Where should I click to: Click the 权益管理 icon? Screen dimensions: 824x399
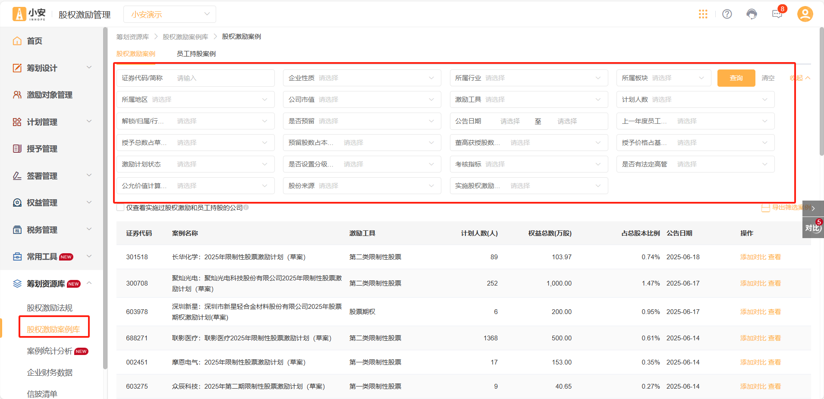point(17,203)
